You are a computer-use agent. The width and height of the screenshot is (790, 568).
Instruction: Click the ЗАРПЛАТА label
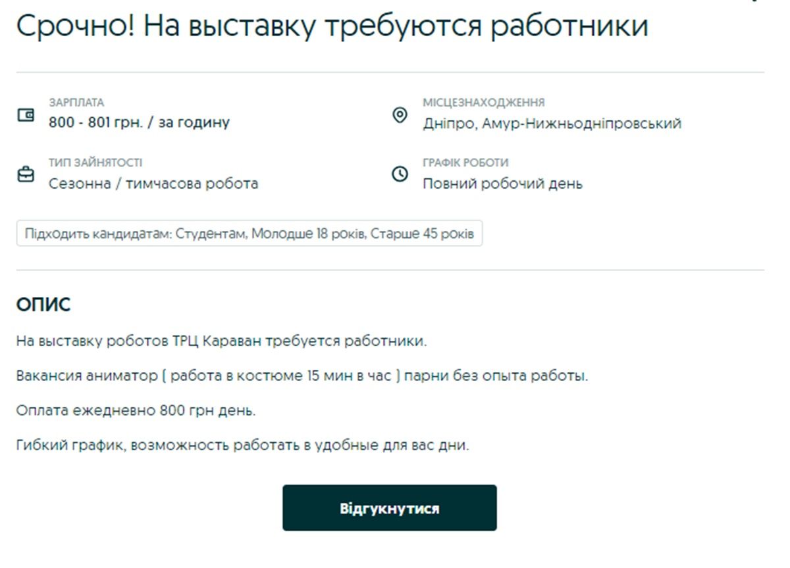tap(76, 103)
